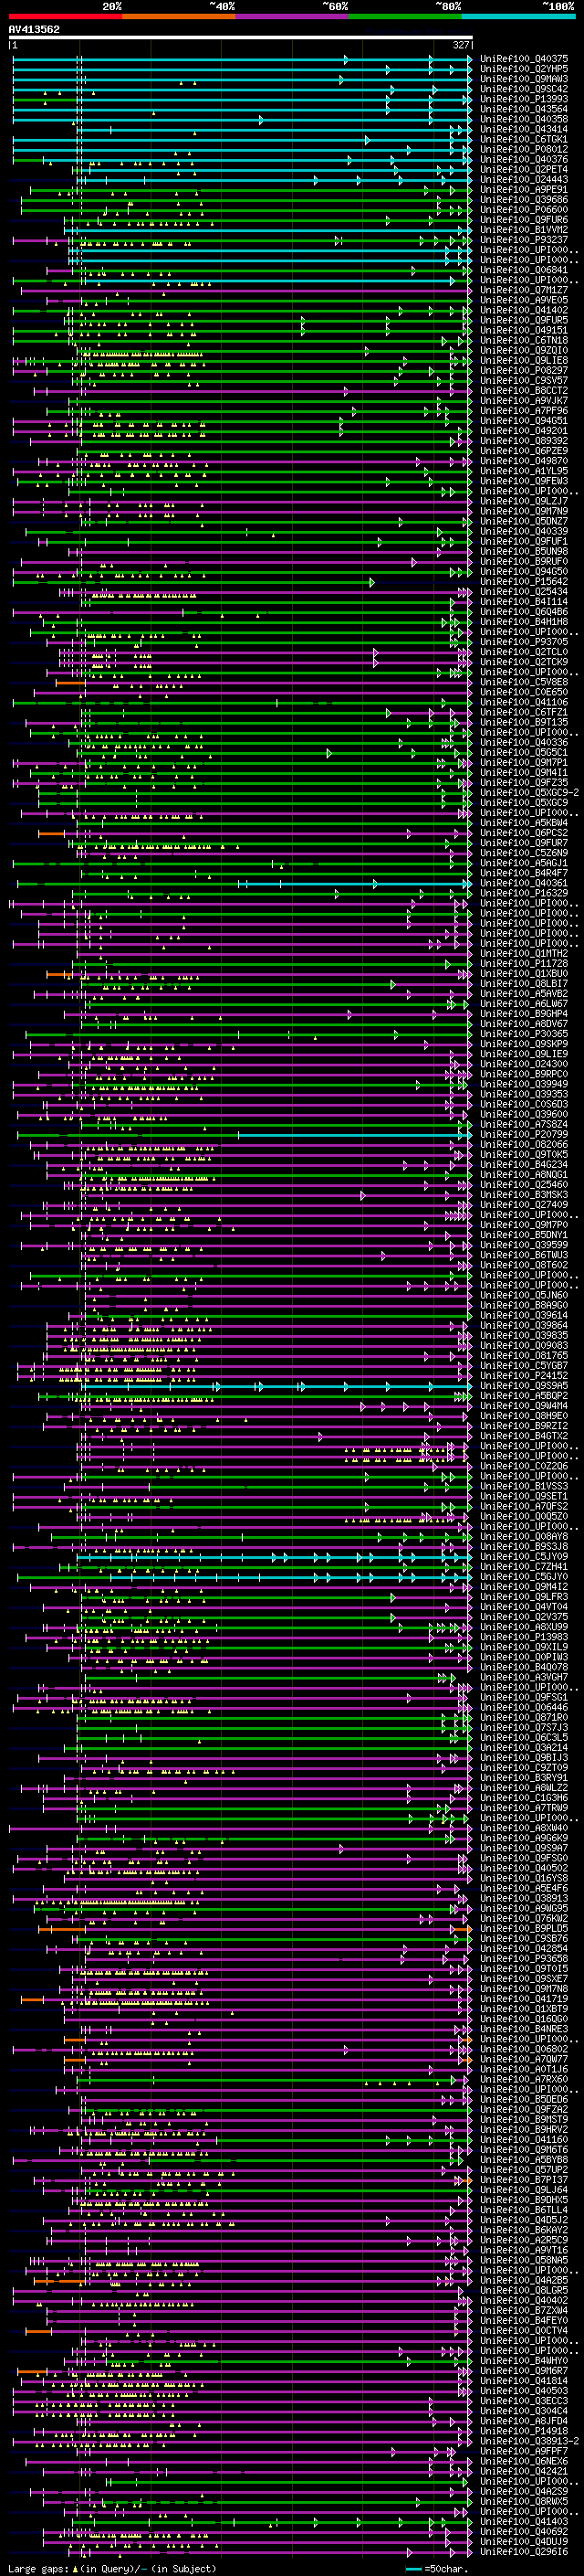Select the UniRef100_Q9FUR6 label

click(x=524, y=219)
